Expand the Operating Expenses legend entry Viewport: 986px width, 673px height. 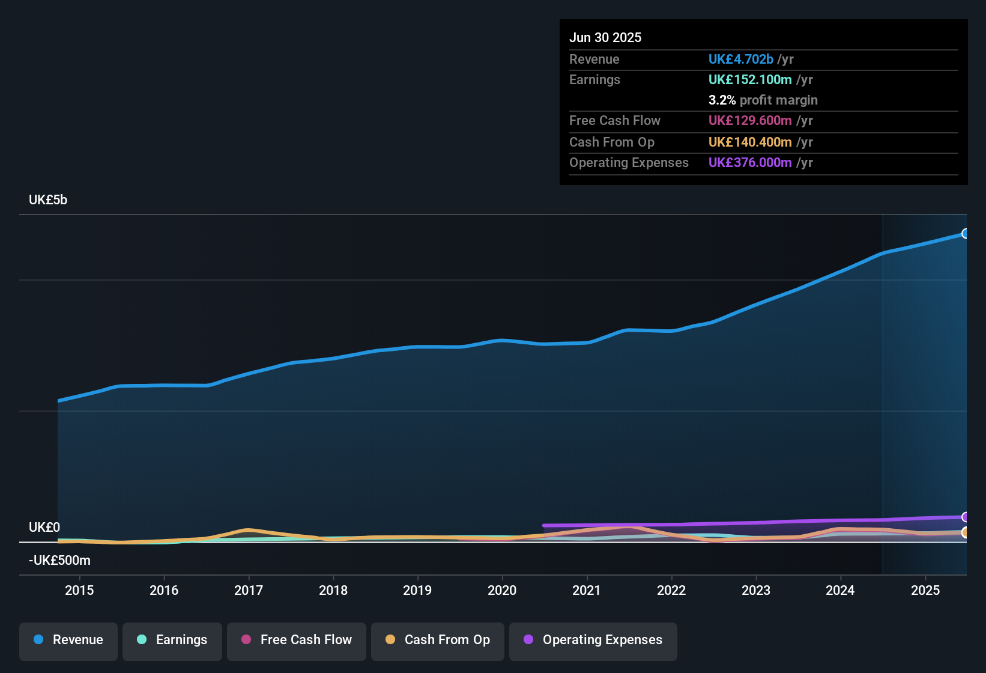593,640
